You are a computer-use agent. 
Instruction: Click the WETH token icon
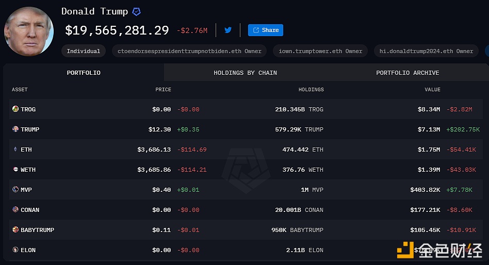point(15,169)
